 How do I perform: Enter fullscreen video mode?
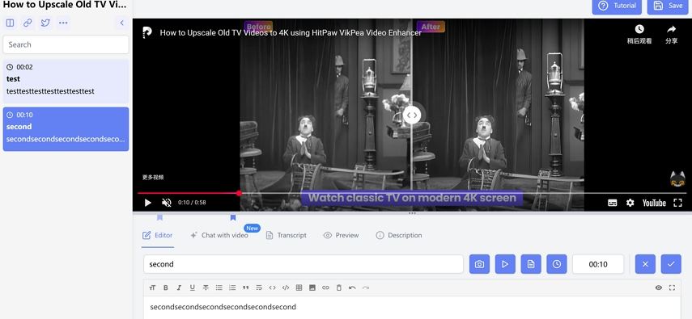[677, 203]
